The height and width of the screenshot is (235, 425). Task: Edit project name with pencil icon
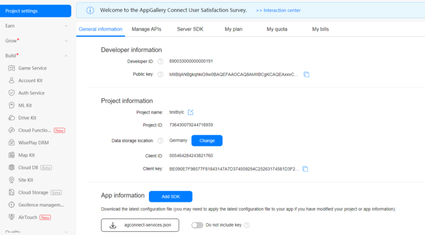point(191,112)
